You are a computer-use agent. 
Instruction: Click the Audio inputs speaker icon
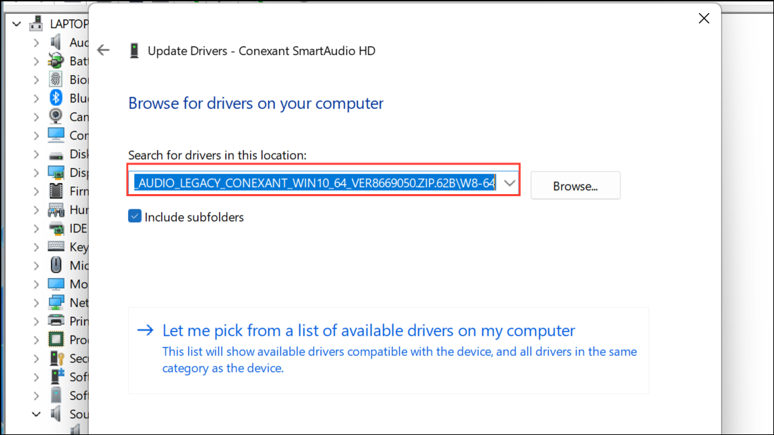coord(56,43)
